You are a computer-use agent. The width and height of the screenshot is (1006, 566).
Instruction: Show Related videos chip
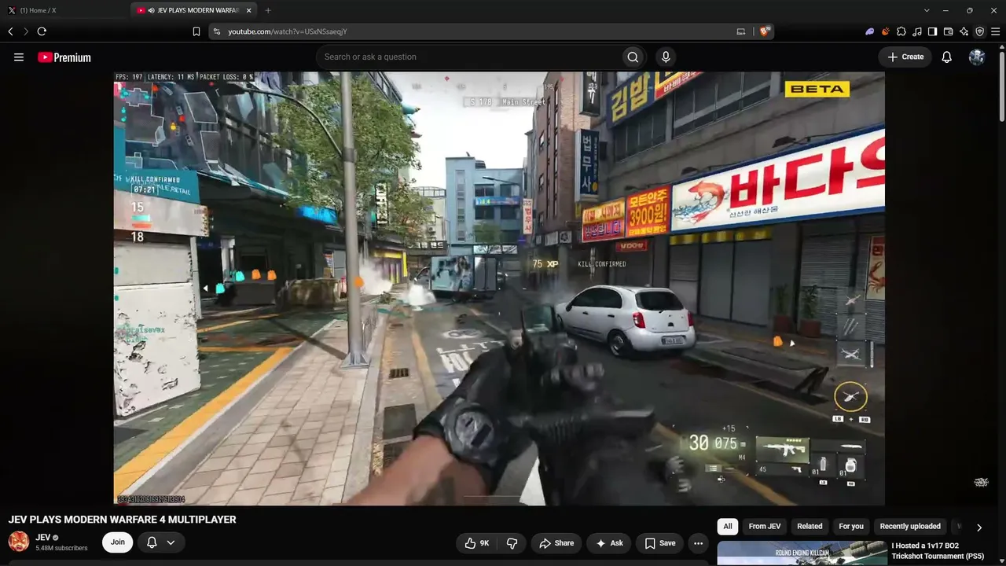click(810, 527)
